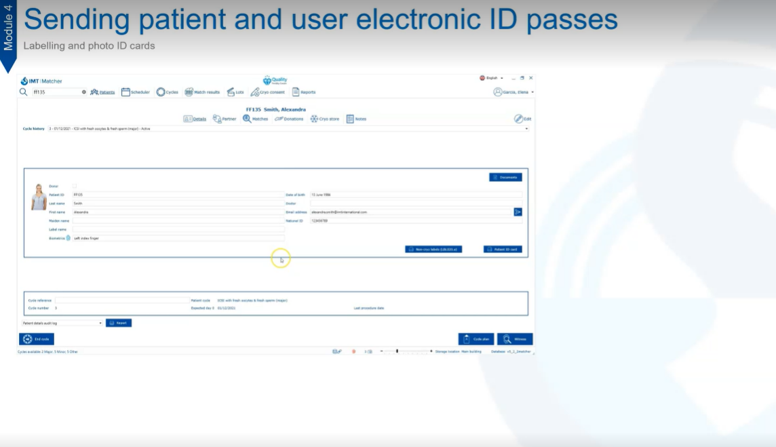776x447 pixels.
Task: Open the Scheduler calendar icon
Action: 125,92
